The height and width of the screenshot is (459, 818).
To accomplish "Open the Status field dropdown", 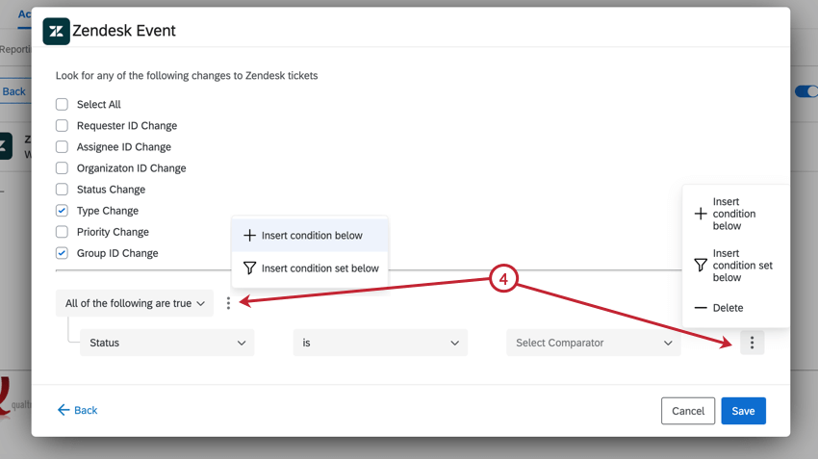I will coord(166,343).
